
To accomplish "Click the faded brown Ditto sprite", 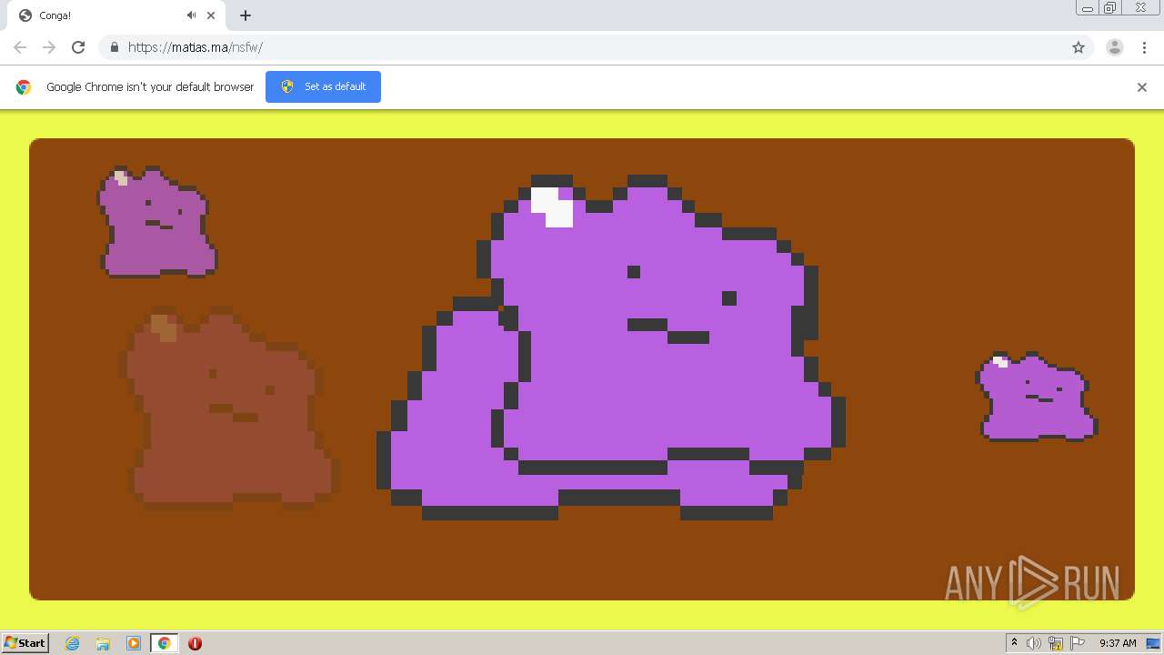I will pyautogui.click(x=229, y=408).
